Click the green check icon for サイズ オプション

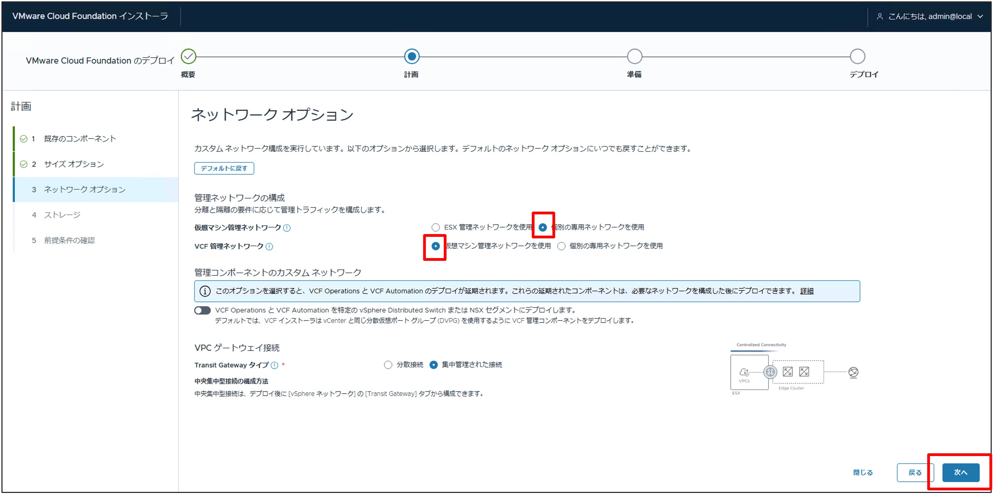(23, 164)
